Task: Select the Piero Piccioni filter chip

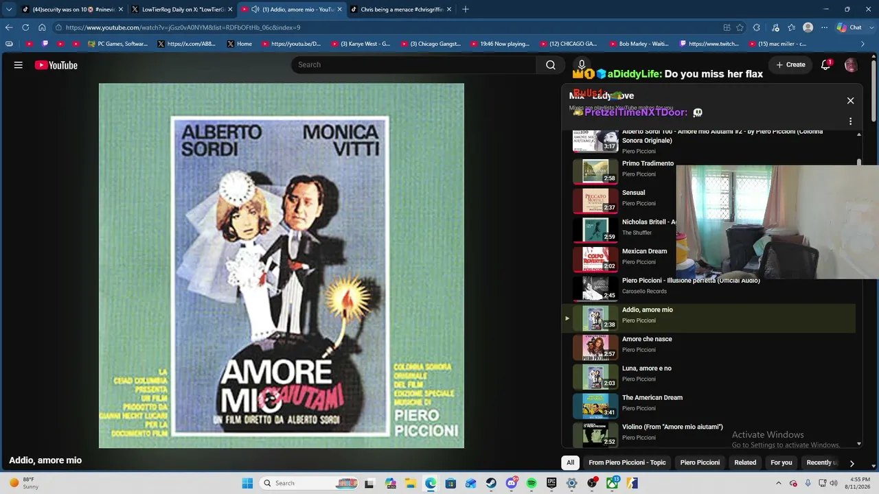Action: pyautogui.click(x=700, y=462)
